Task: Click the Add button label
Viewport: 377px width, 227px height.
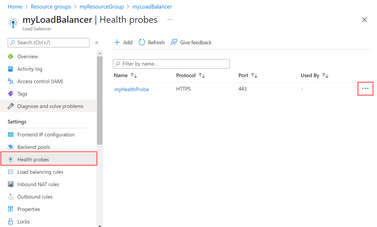Action: click(128, 43)
